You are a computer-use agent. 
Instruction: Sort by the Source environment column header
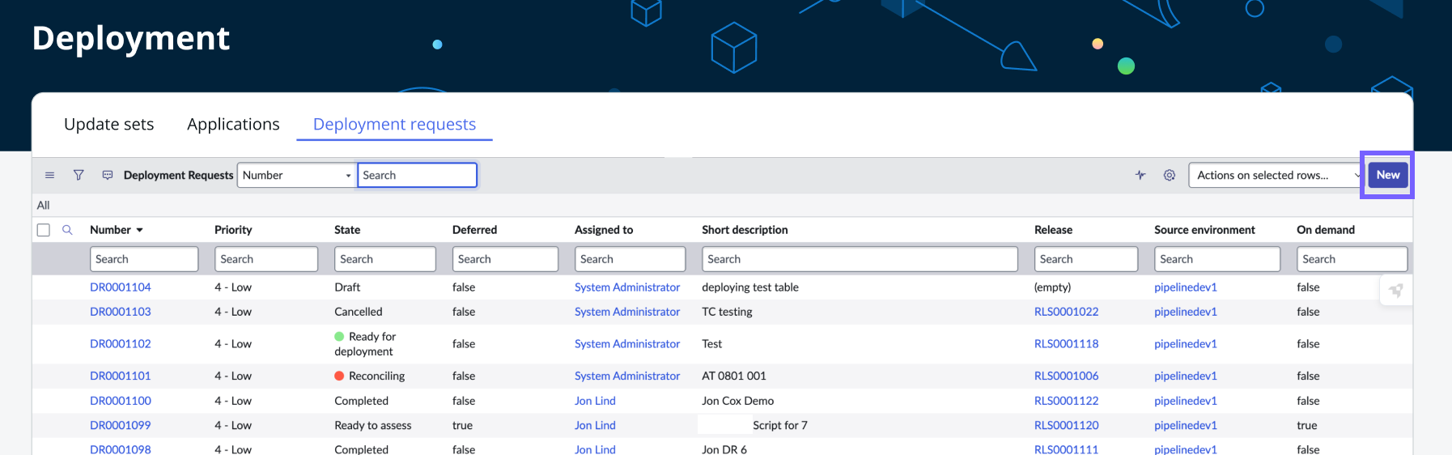1204,230
